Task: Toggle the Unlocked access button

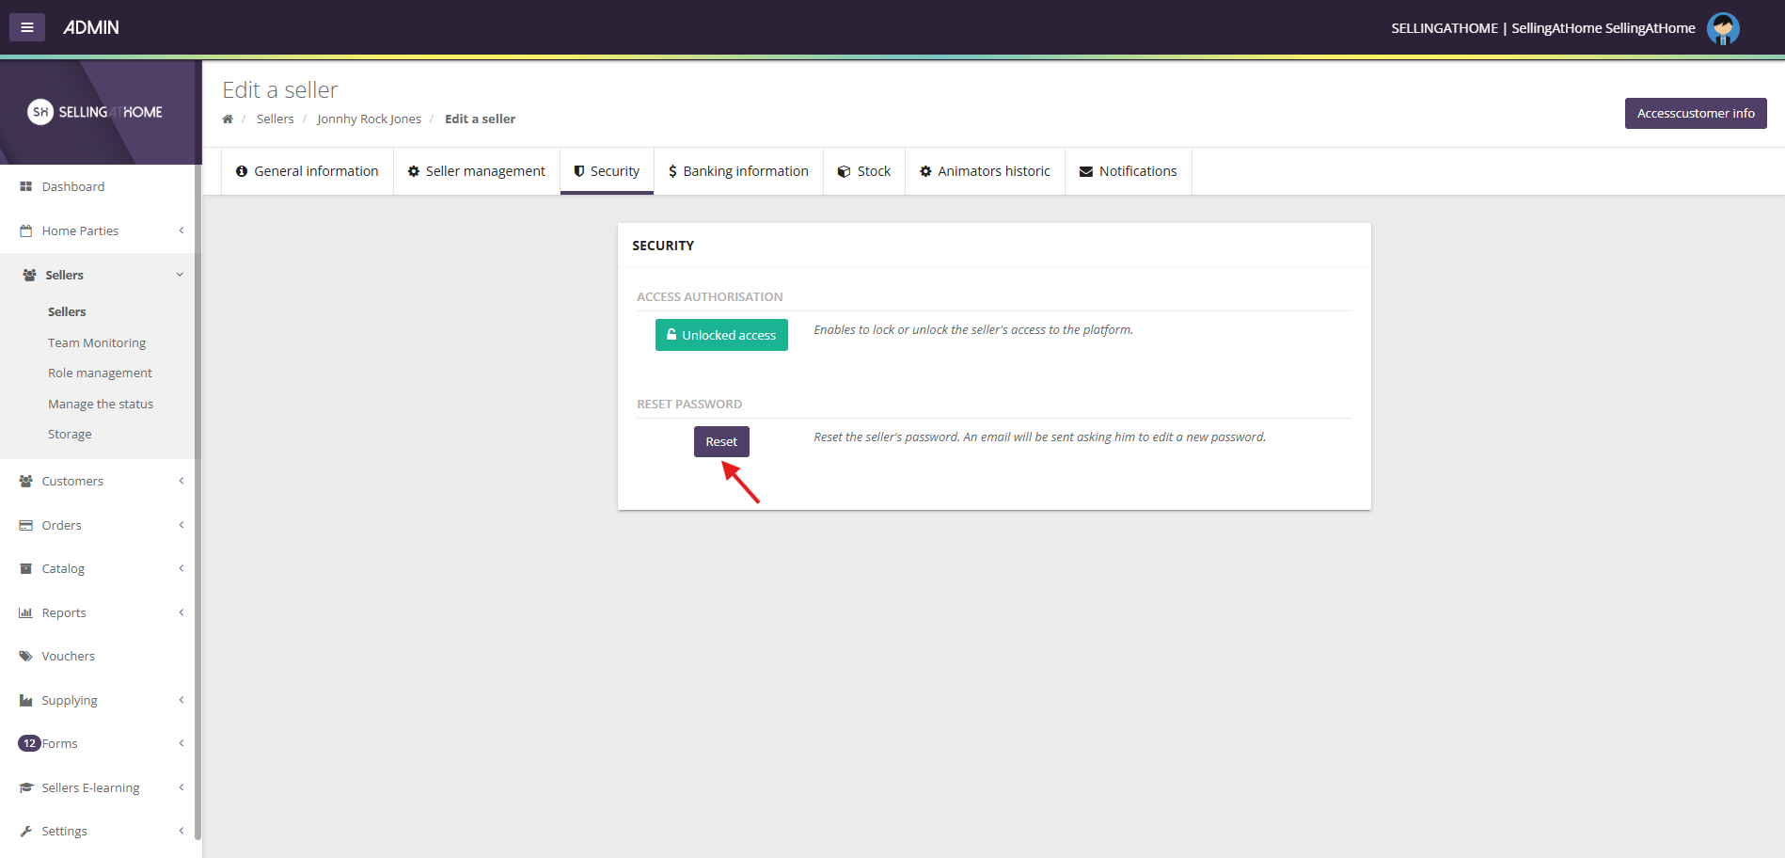Action: pyautogui.click(x=721, y=335)
